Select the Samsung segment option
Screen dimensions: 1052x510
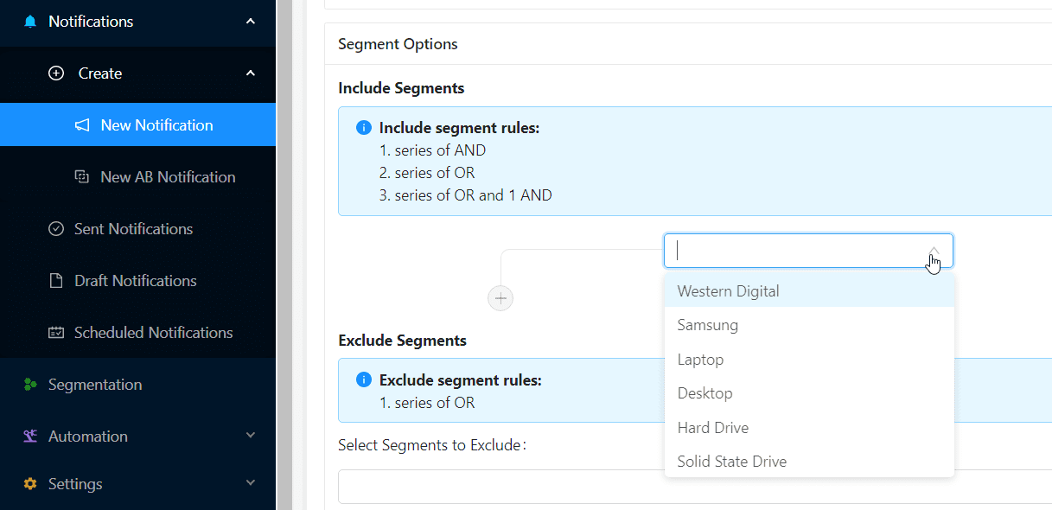pyautogui.click(x=708, y=326)
